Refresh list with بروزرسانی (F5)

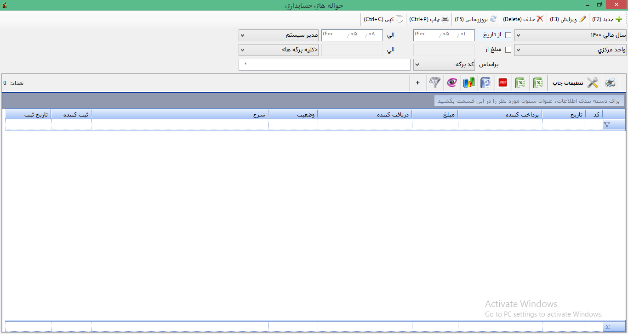pyautogui.click(x=476, y=19)
